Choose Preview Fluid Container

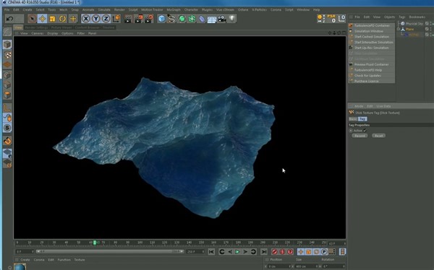click(x=372, y=64)
